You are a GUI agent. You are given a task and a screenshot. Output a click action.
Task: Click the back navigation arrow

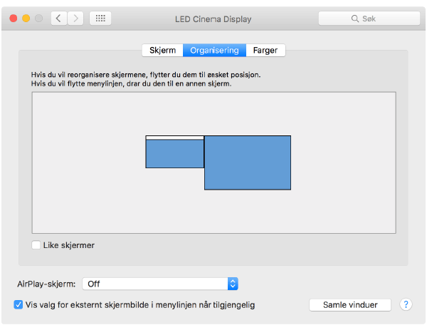58,19
